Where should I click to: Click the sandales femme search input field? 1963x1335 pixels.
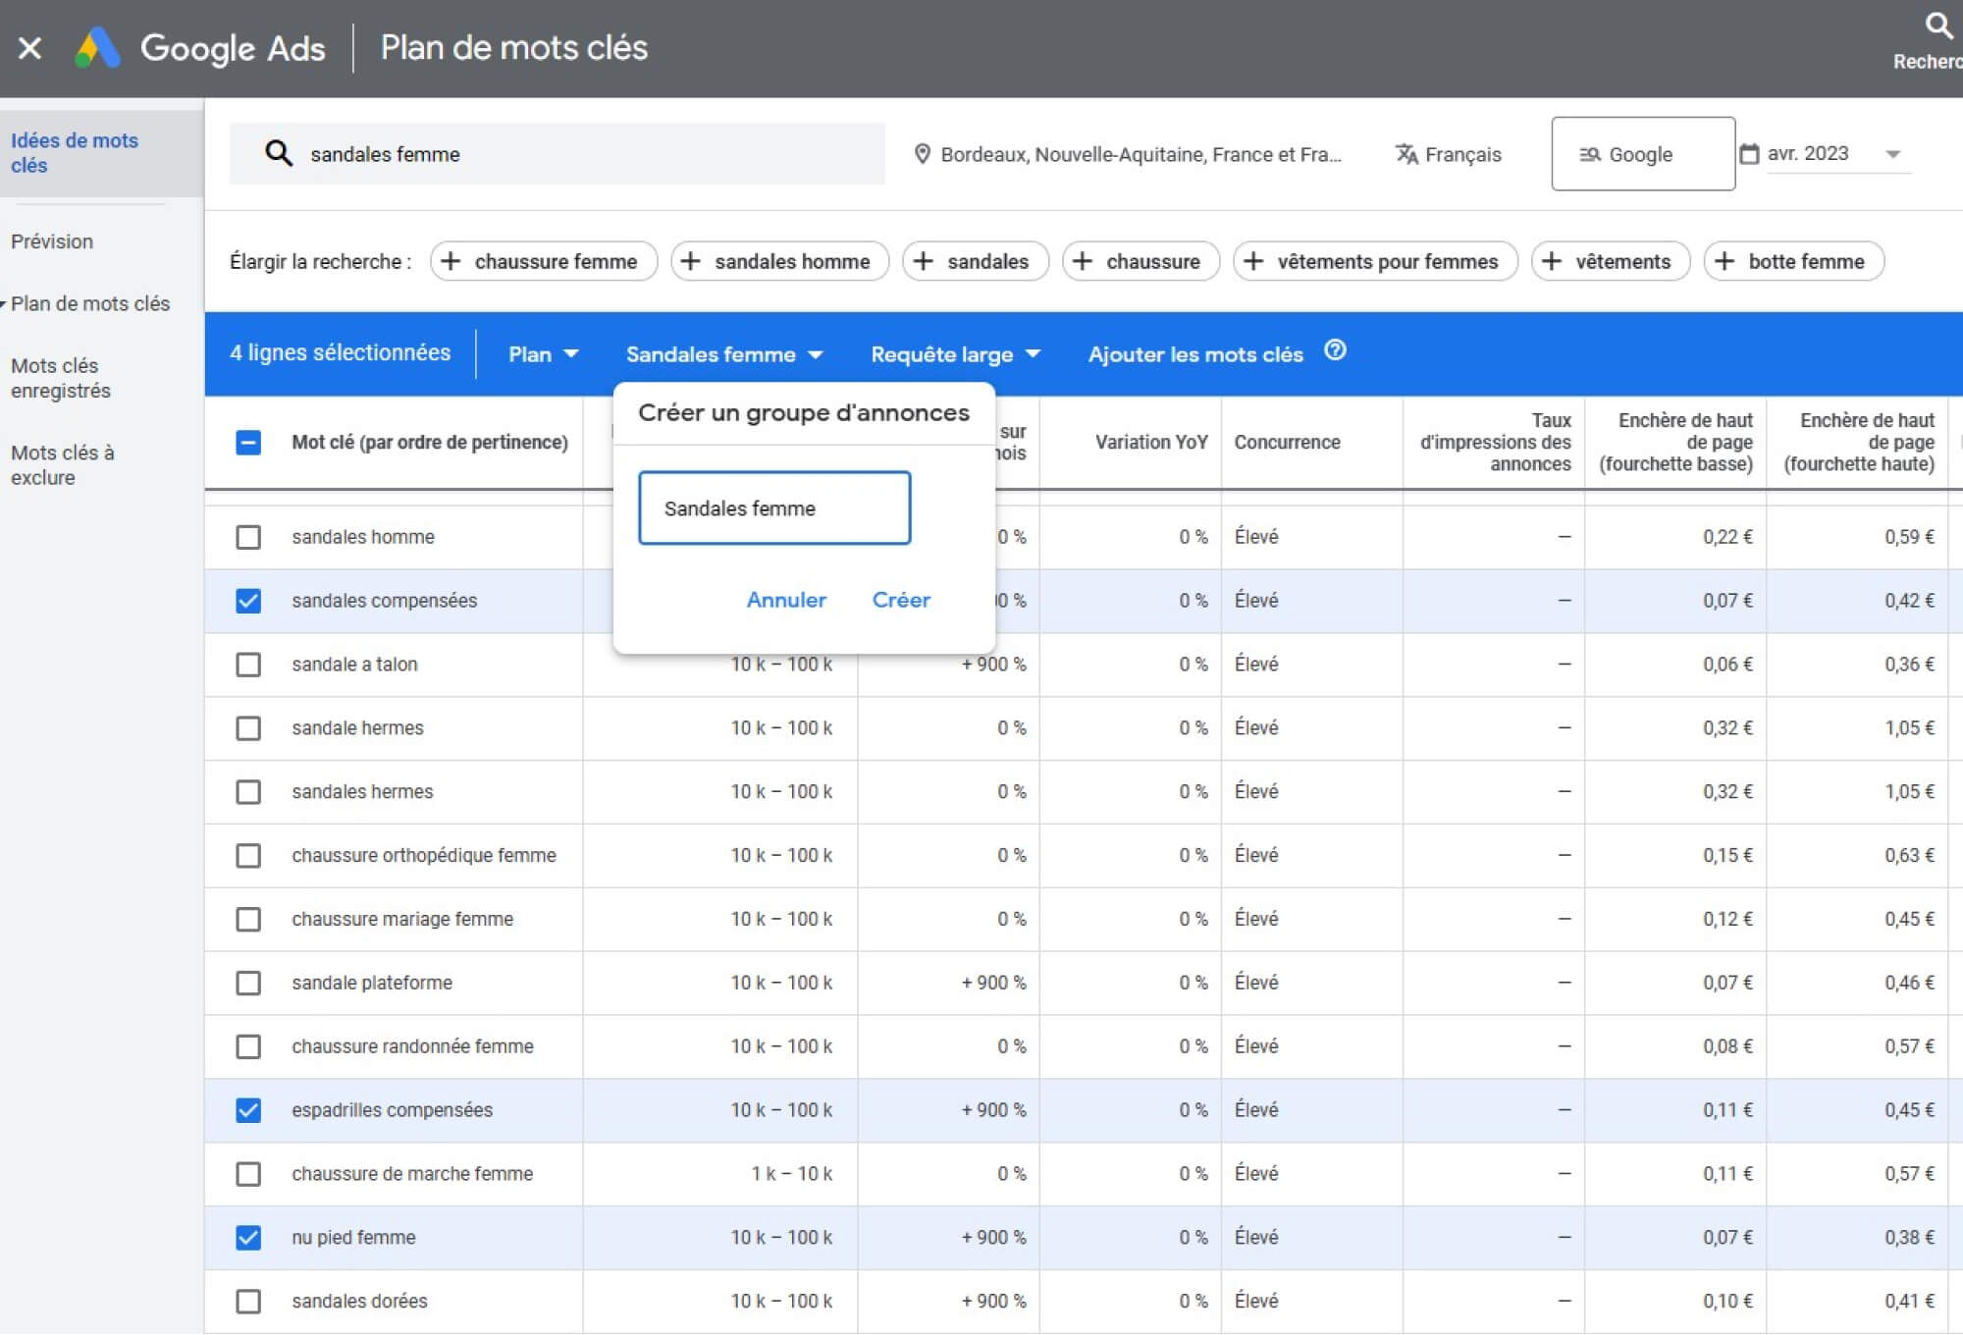(x=582, y=153)
